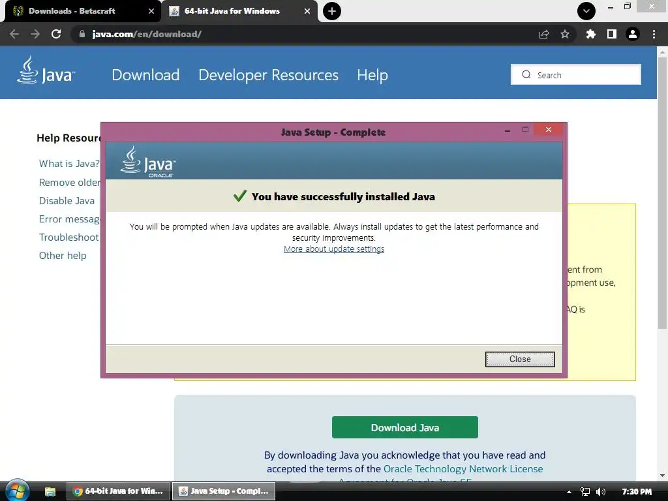Screen dimensions: 668x501
Task: Open What is Java? help link
Action: [69, 164]
